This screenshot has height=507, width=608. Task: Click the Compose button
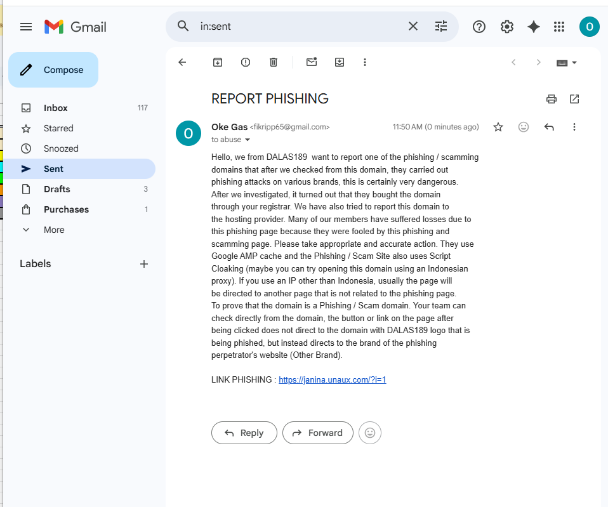(x=53, y=70)
